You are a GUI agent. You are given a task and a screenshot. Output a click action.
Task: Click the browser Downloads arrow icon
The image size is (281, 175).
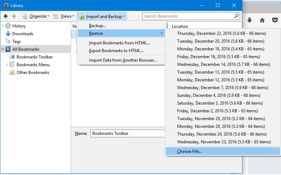(250, 20)
